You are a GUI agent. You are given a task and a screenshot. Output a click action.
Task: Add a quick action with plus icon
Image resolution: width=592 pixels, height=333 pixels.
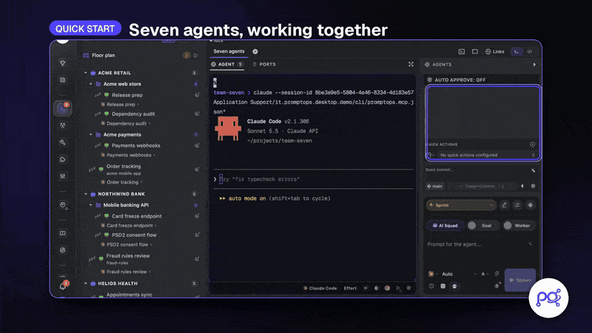[x=532, y=144]
